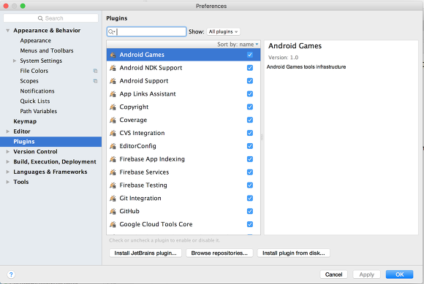Screen dimensions: 424x284
Task: Toggle the EditorConfig plugin checkbox
Action: pyautogui.click(x=250, y=146)
